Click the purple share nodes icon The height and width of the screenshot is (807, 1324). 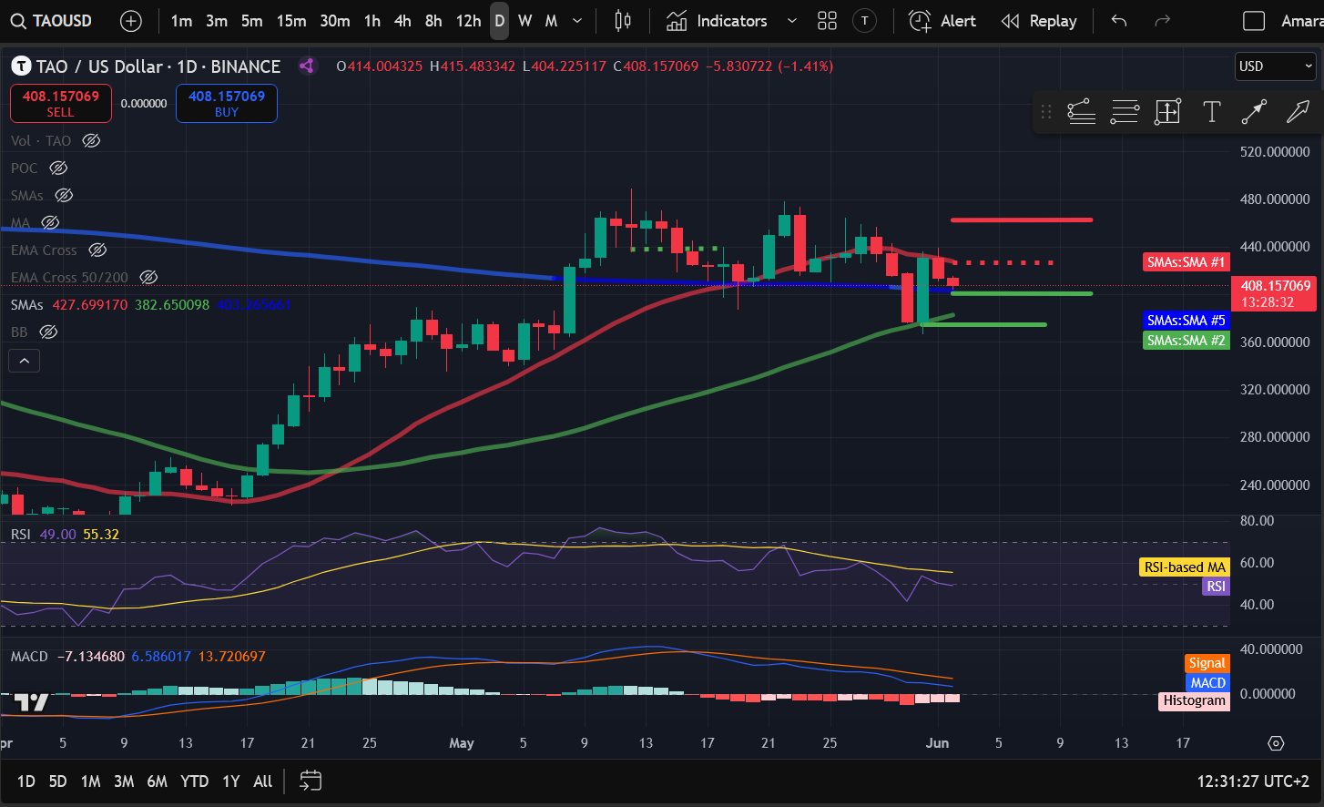(307, 66)
